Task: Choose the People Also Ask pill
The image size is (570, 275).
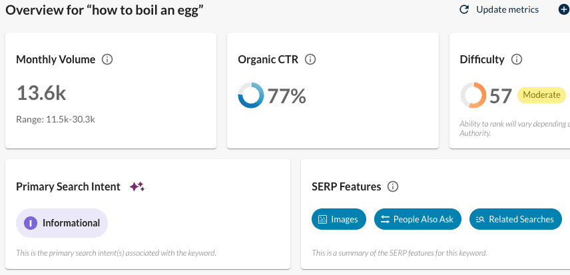Action: [417, 219]
